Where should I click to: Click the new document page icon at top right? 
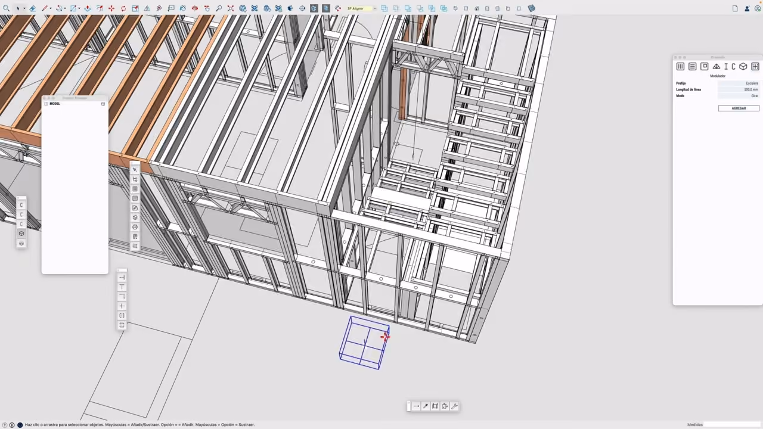pos(735,8)
